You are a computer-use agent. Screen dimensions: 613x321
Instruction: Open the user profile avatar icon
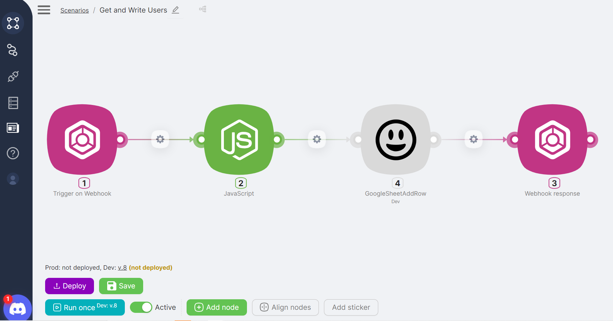click(13, 179)
